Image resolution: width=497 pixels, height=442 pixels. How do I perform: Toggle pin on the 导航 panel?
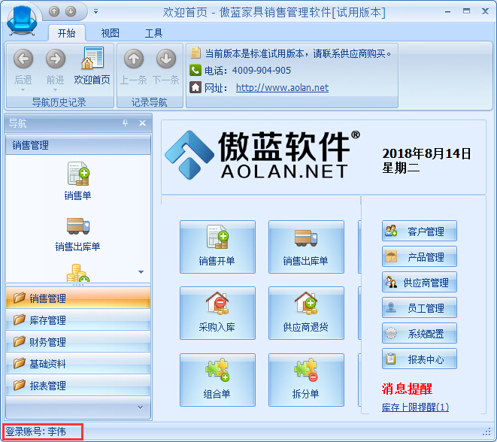126,123
